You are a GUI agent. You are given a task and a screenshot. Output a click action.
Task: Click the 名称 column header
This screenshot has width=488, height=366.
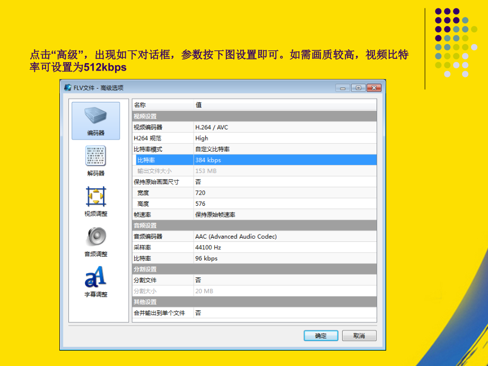pyautogui.click(x=163, y=105)
